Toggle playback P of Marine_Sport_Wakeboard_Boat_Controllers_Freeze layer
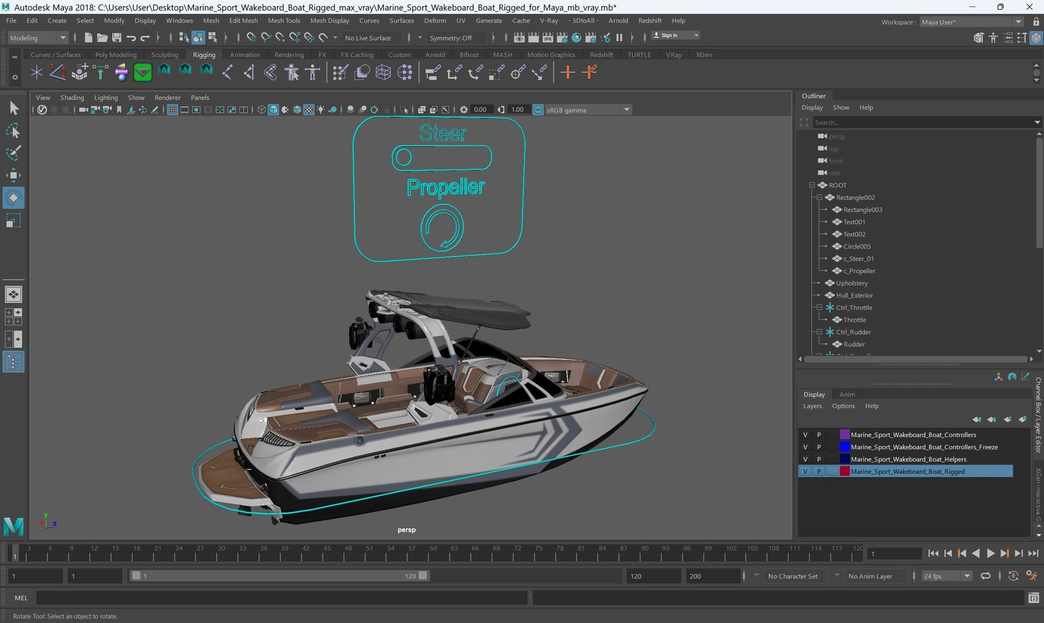This screenshot has width=1044, height=623. click(x=818, y=447)
